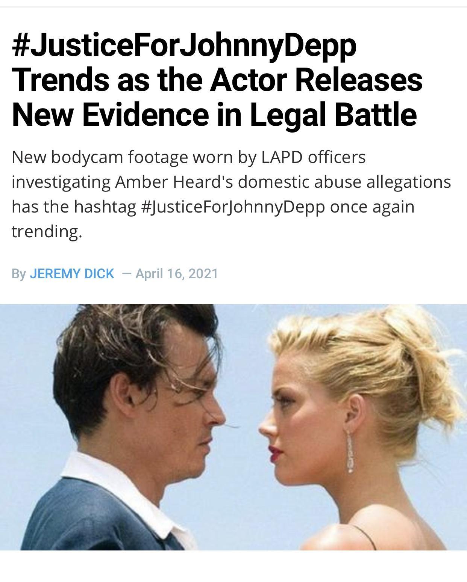The height and width of the screenshot is (582, 467).
Task: Click the hashtag in the summary paragraph
Action: click(x=233, y=207)
